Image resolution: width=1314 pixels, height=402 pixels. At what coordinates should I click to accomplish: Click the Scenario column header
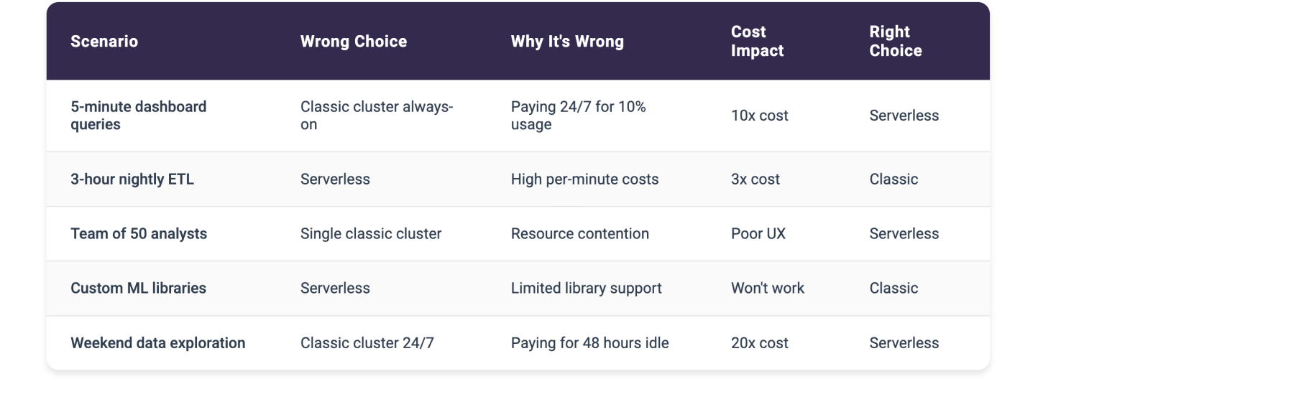click(104, 42)
